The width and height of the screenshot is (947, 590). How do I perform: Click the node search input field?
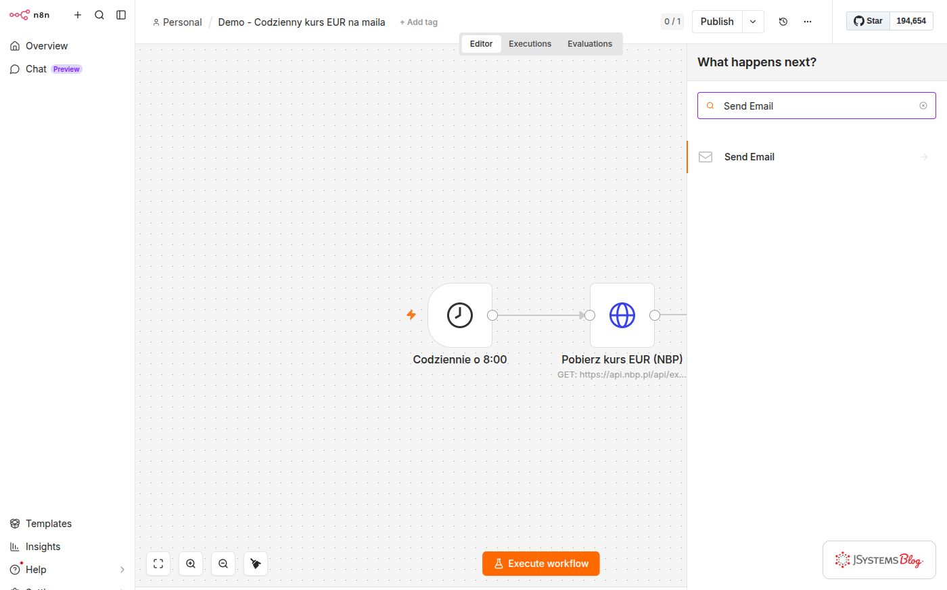tap(816, 106)
